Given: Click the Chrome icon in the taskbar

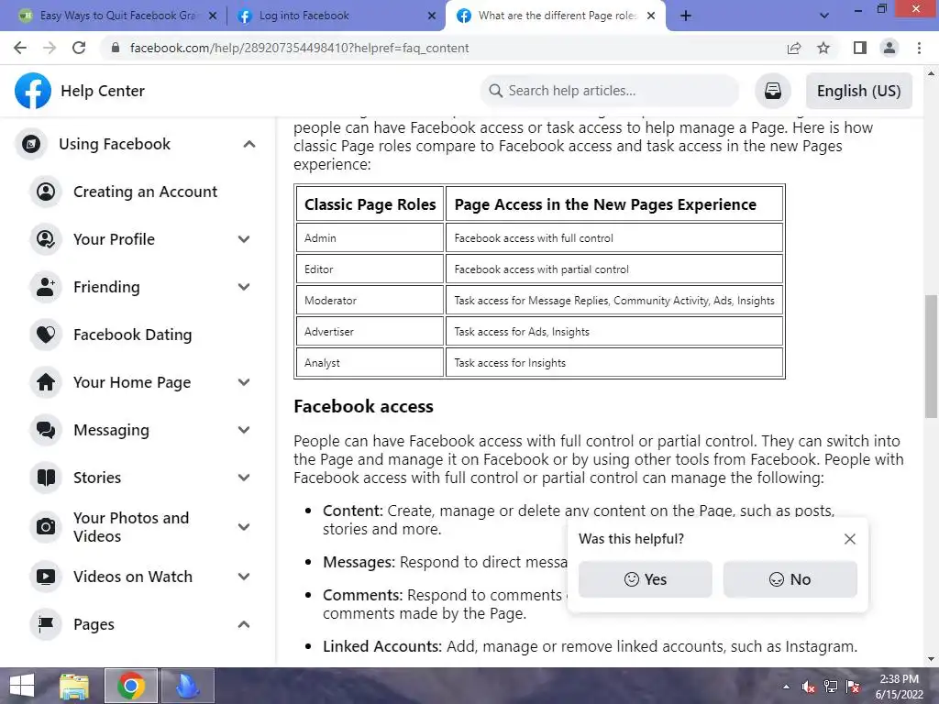Looking at the screenshot, I should point(131,686).
